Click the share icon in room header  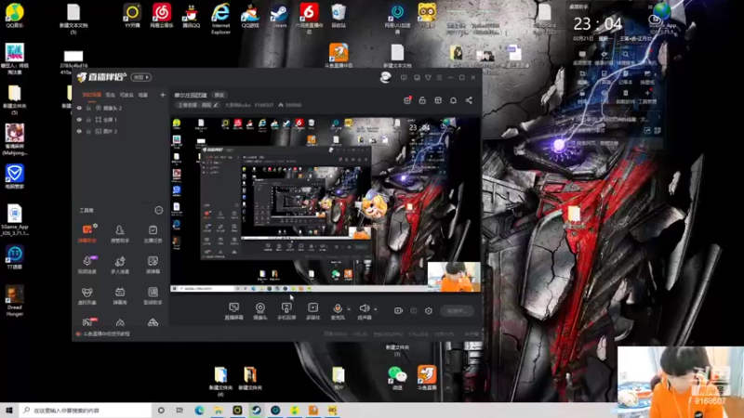click(x=469, y=100)
